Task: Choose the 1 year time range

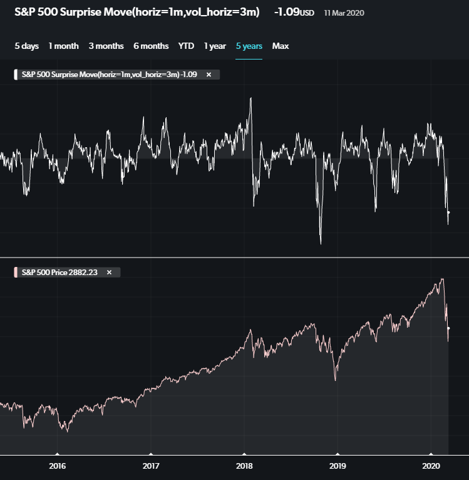Action: pos(215,46)
